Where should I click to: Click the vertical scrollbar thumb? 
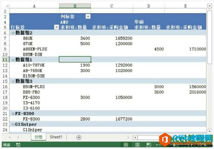tap(210, 37)
